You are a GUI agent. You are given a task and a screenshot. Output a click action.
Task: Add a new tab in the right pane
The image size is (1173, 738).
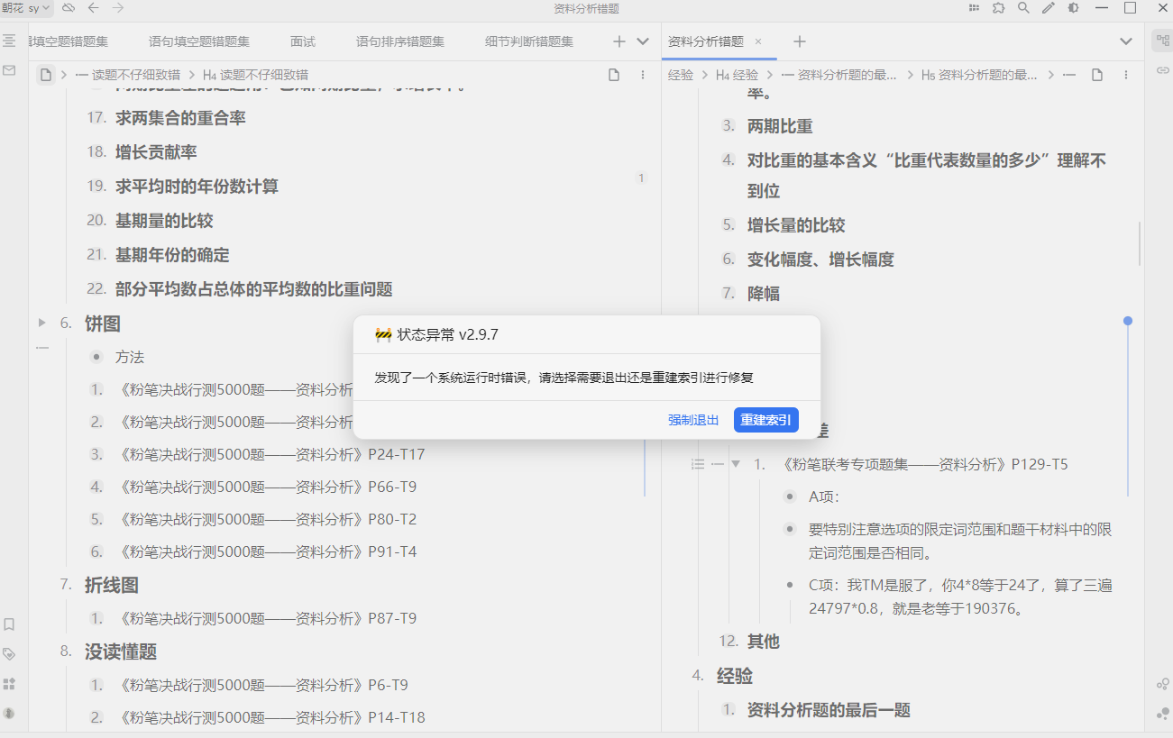point(800,41)
